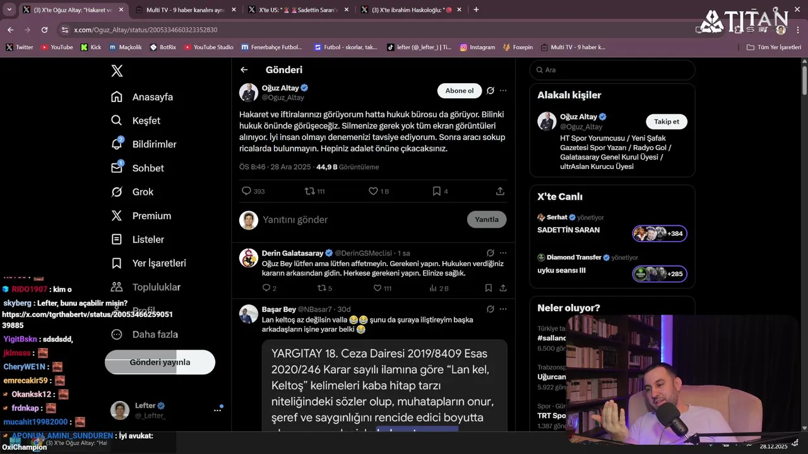This screenshot has height=454, width=808.
Task: Open Başar Bey profile name
Action: click(279, 310)
